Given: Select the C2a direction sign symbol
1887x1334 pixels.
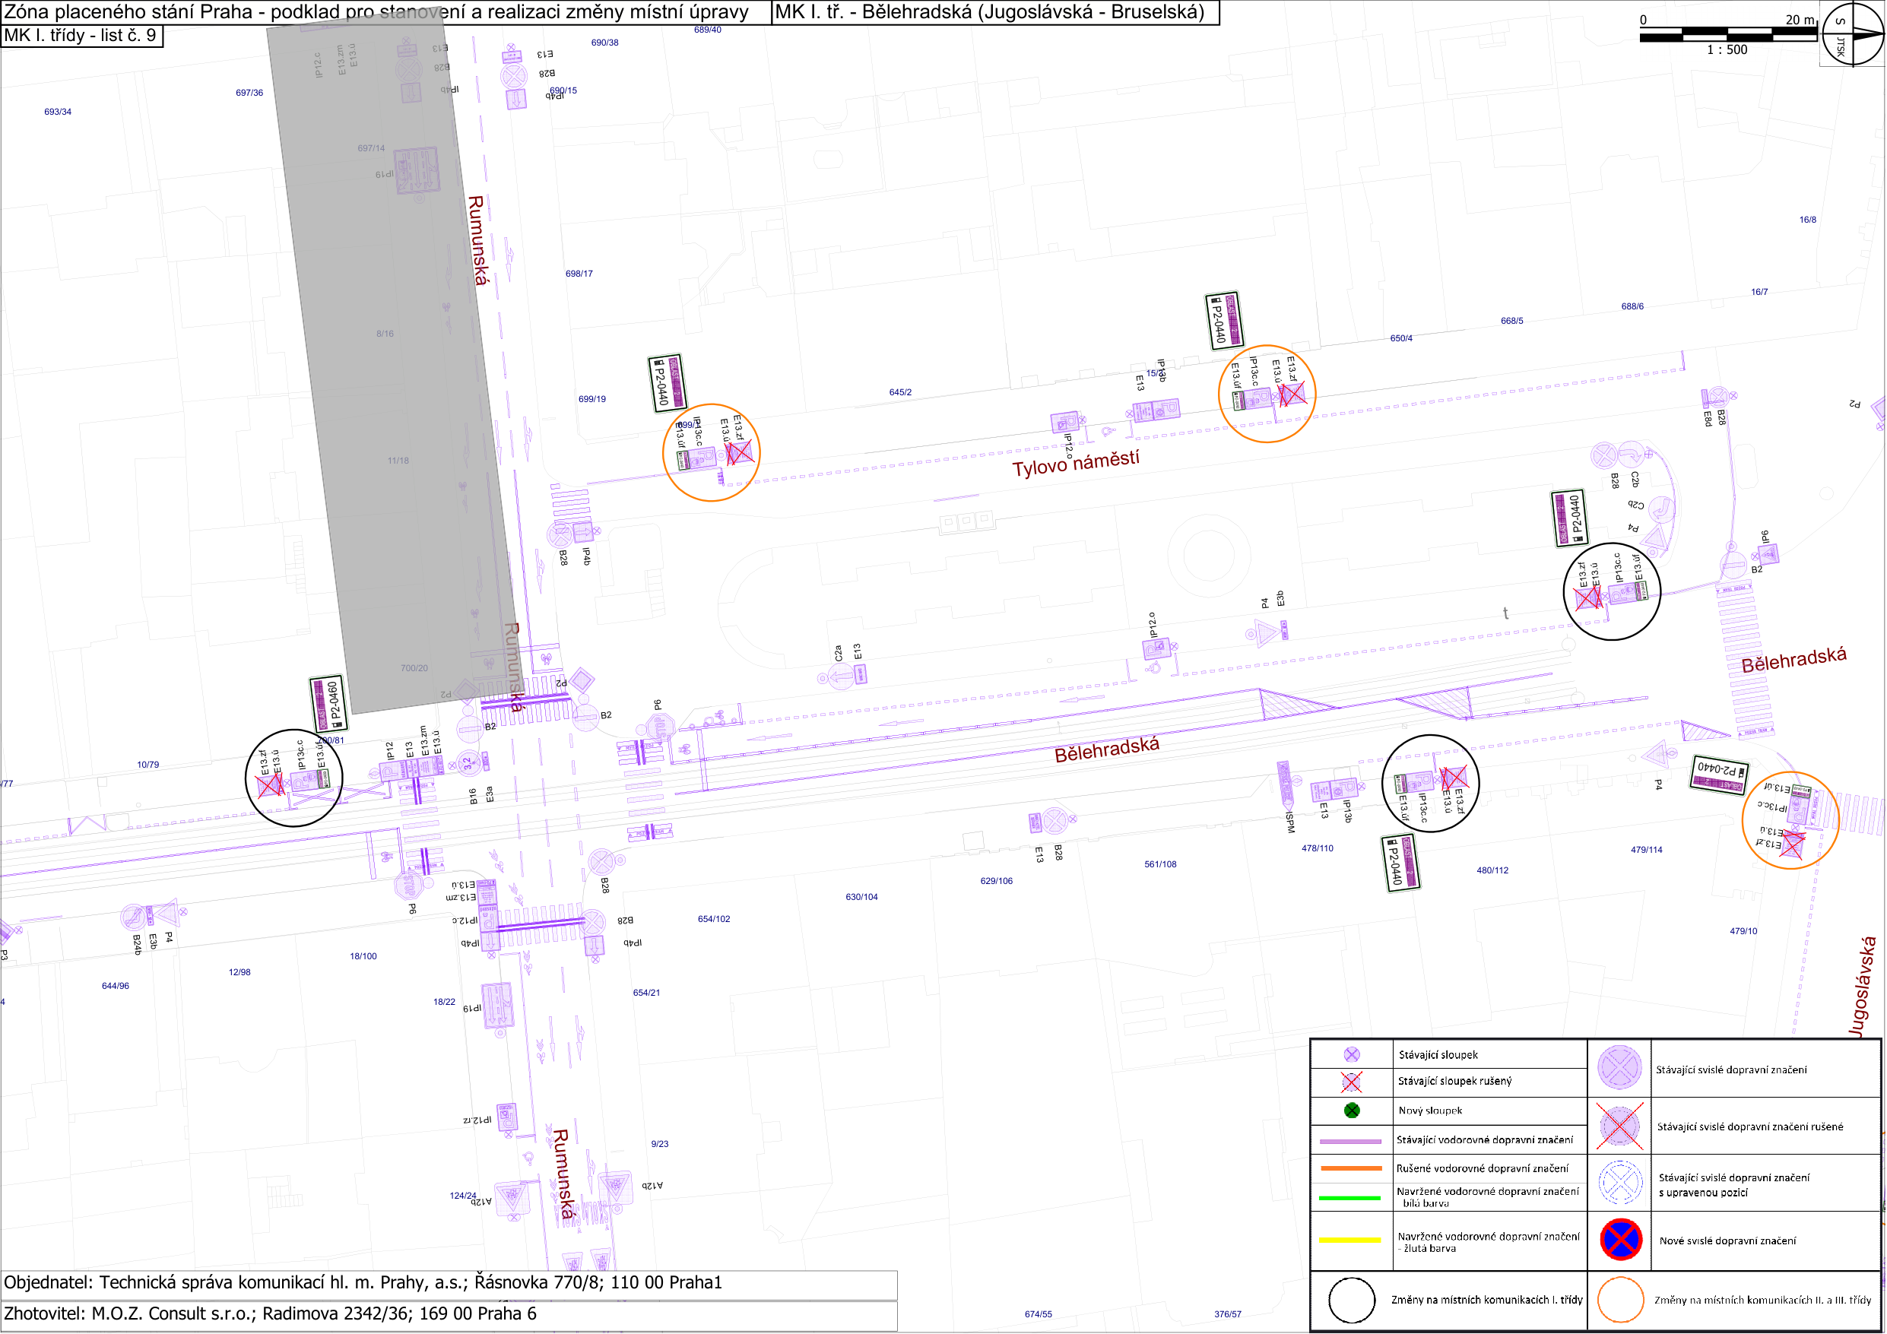Looking at the screenshot, I should coord(840,677).
